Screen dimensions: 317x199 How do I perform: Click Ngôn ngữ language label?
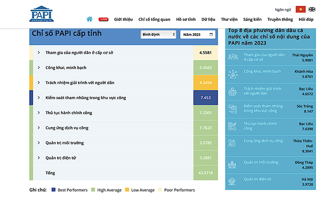point(283,9)
